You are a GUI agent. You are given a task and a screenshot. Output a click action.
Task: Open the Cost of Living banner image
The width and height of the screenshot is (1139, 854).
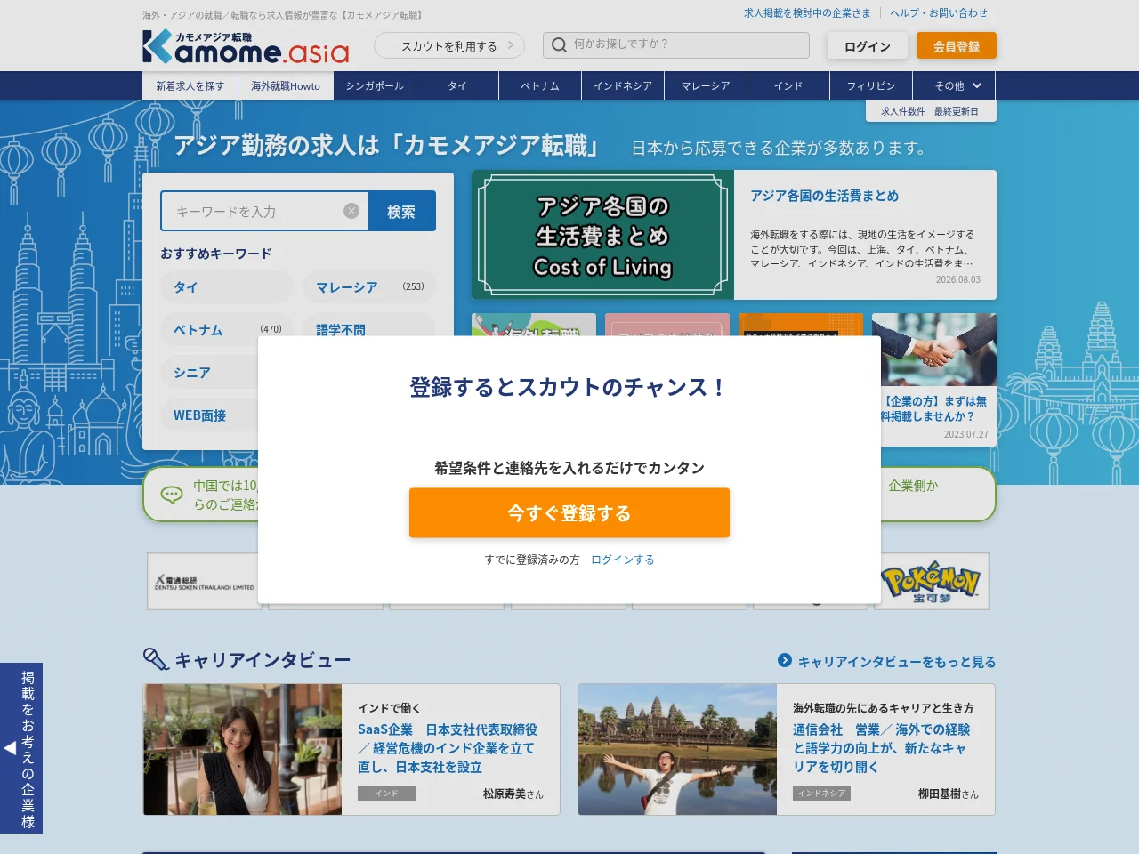tap(602, 235)
